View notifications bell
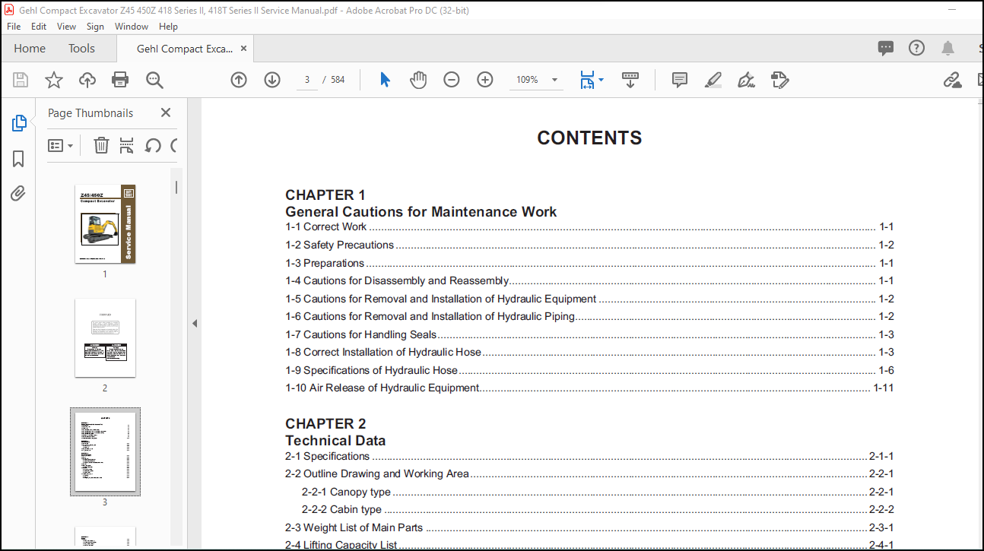984x551 pixels. click(x=947, y=49)
